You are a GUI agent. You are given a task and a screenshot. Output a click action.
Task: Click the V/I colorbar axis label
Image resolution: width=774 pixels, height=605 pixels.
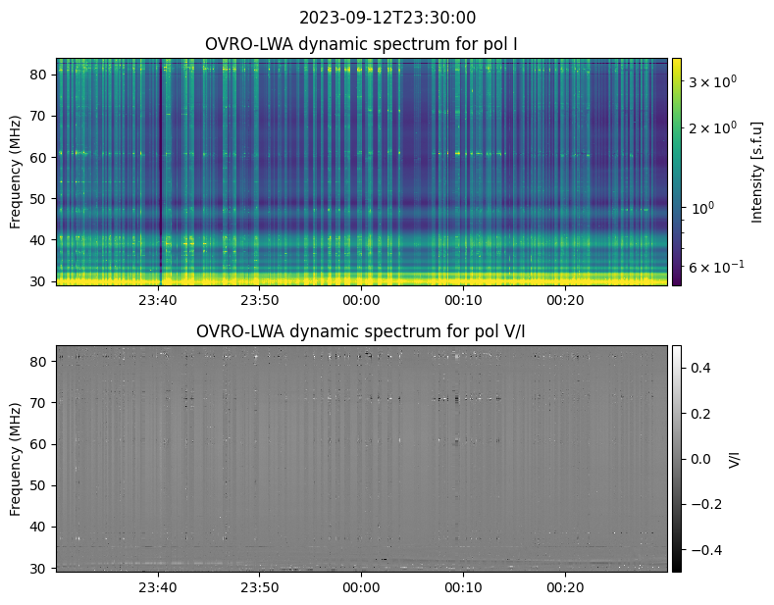coord(735,458)
